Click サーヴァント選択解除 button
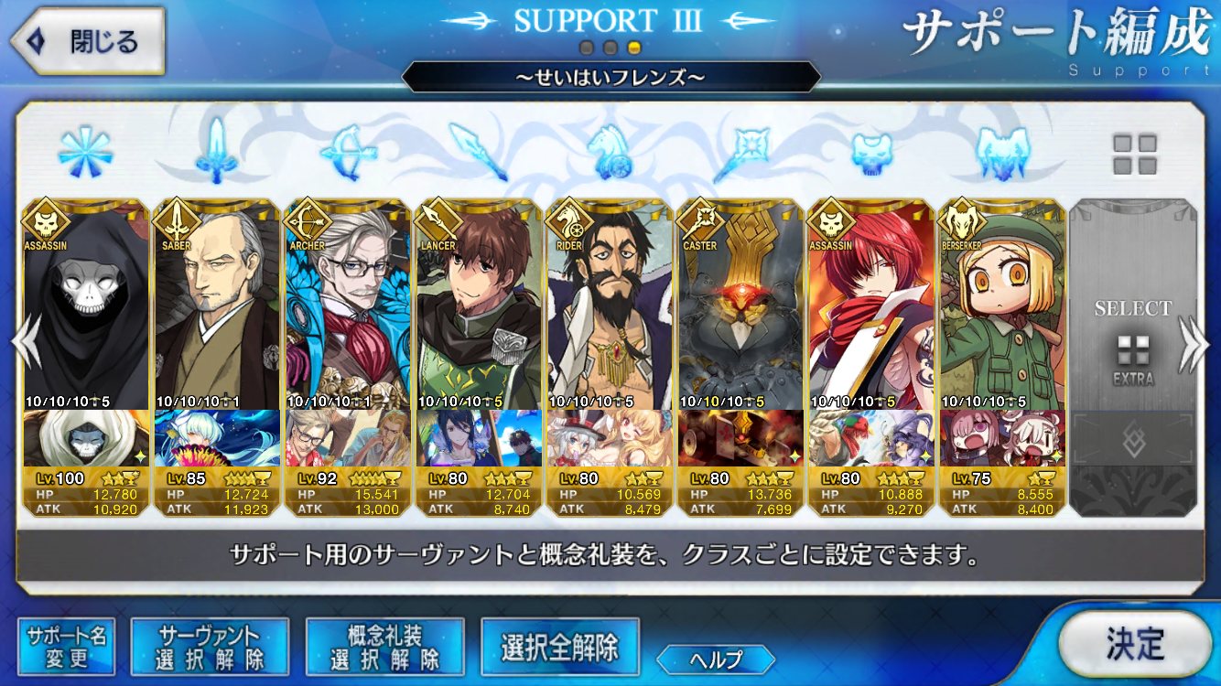Viewport: 1221px width, 686px height. click(210, 647)
